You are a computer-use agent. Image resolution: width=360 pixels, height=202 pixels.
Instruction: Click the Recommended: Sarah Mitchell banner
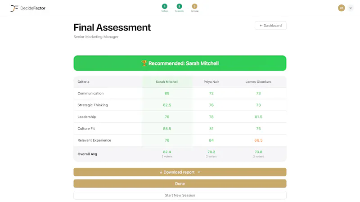[180, 63]
